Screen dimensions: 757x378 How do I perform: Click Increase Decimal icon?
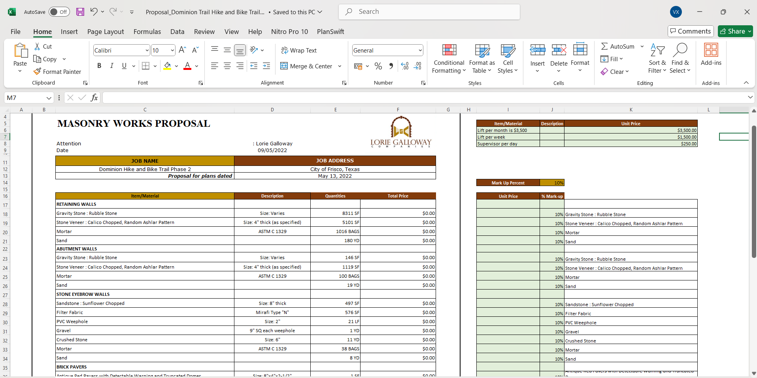(x=405, y=66)
